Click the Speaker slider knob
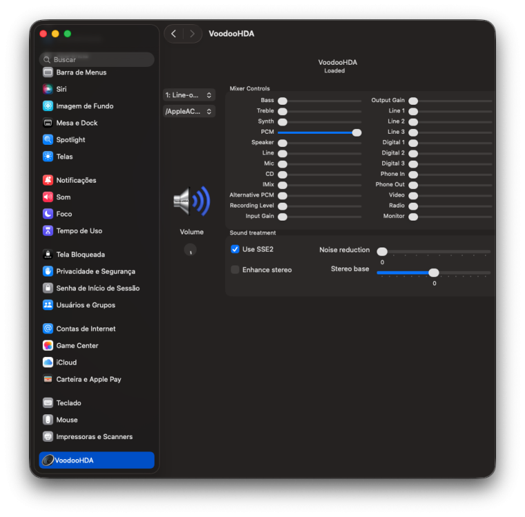This screenshot has width=525, height=517. coord(283,143)
